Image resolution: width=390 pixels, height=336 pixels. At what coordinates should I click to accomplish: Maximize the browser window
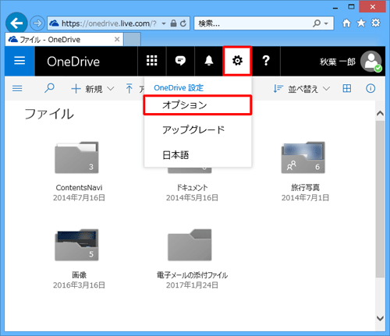pos(351,7)
